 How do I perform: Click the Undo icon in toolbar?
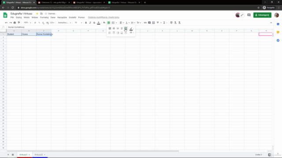point(6,23)
